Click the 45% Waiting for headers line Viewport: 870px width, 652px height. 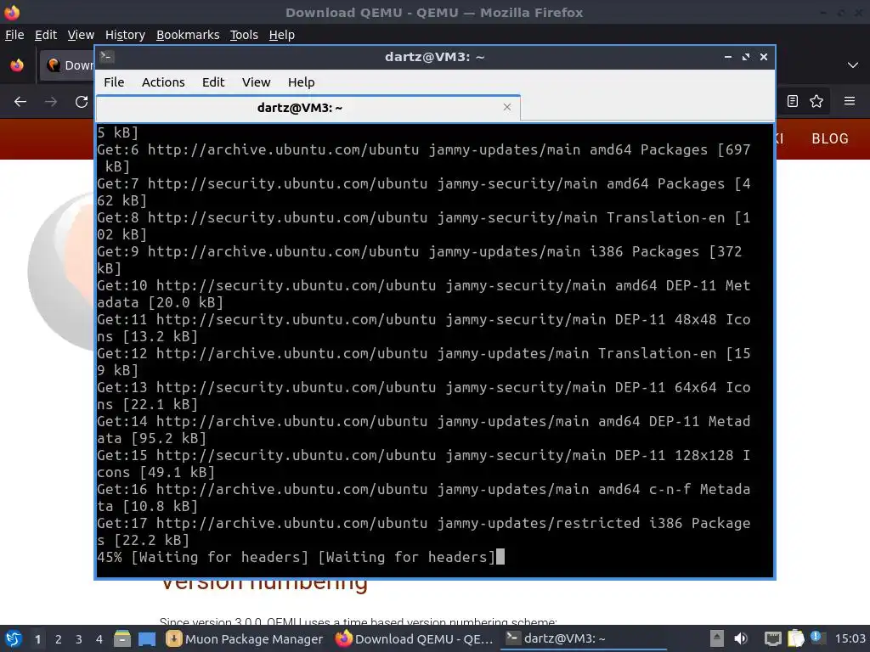pyautogui.click(x=297, y=557)
